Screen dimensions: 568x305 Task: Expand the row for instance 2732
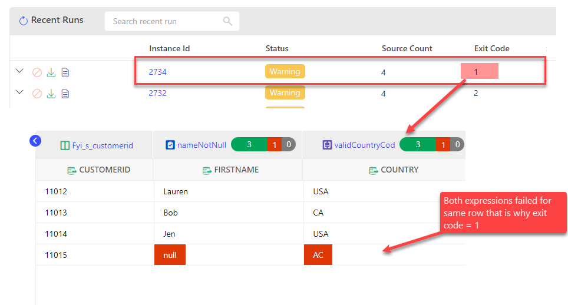(19, 92)
